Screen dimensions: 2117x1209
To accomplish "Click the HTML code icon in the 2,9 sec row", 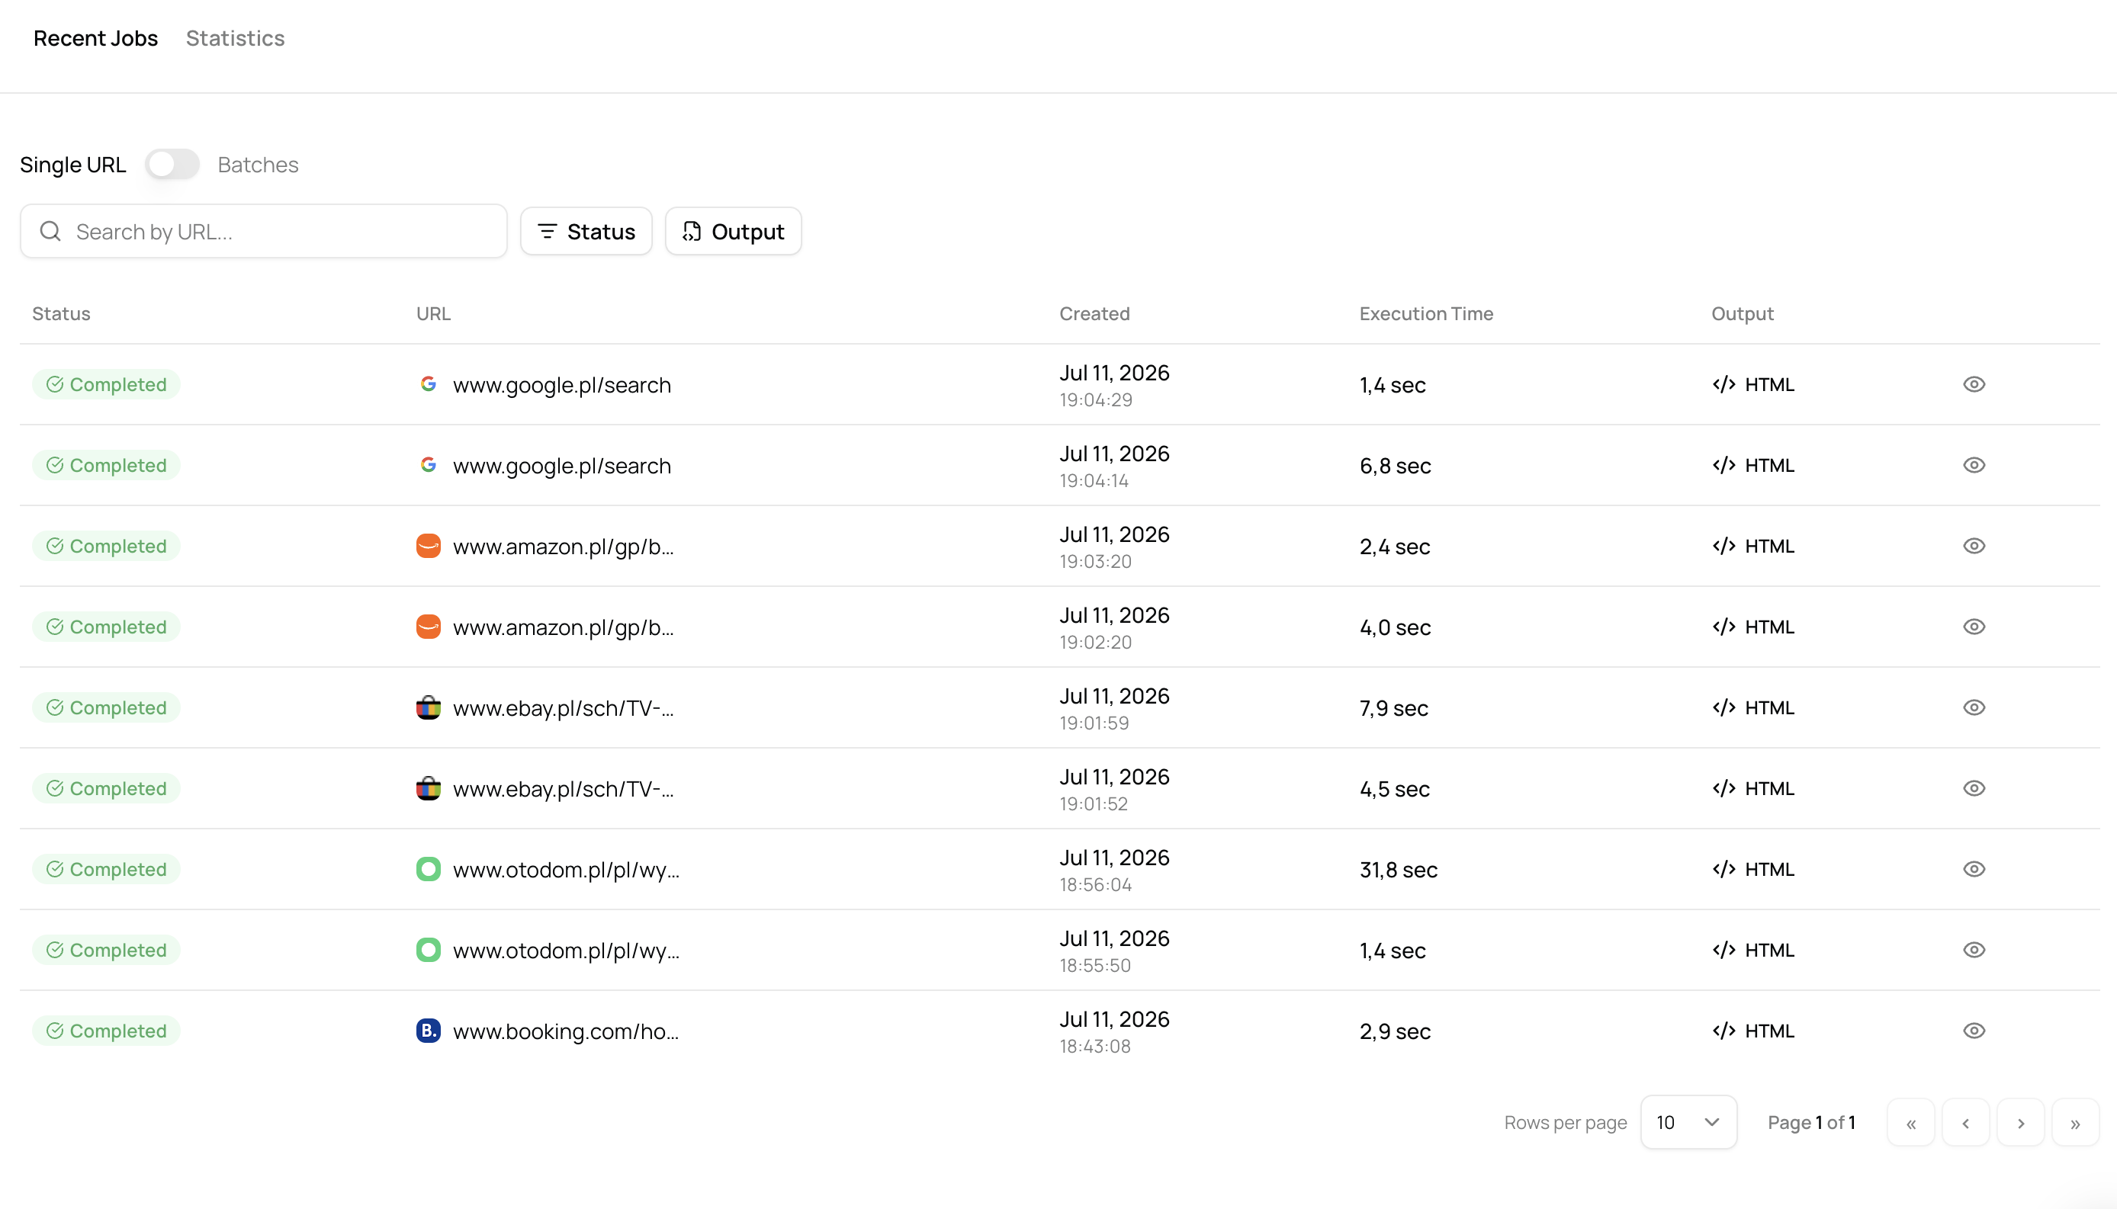I will (1724, 1031).
